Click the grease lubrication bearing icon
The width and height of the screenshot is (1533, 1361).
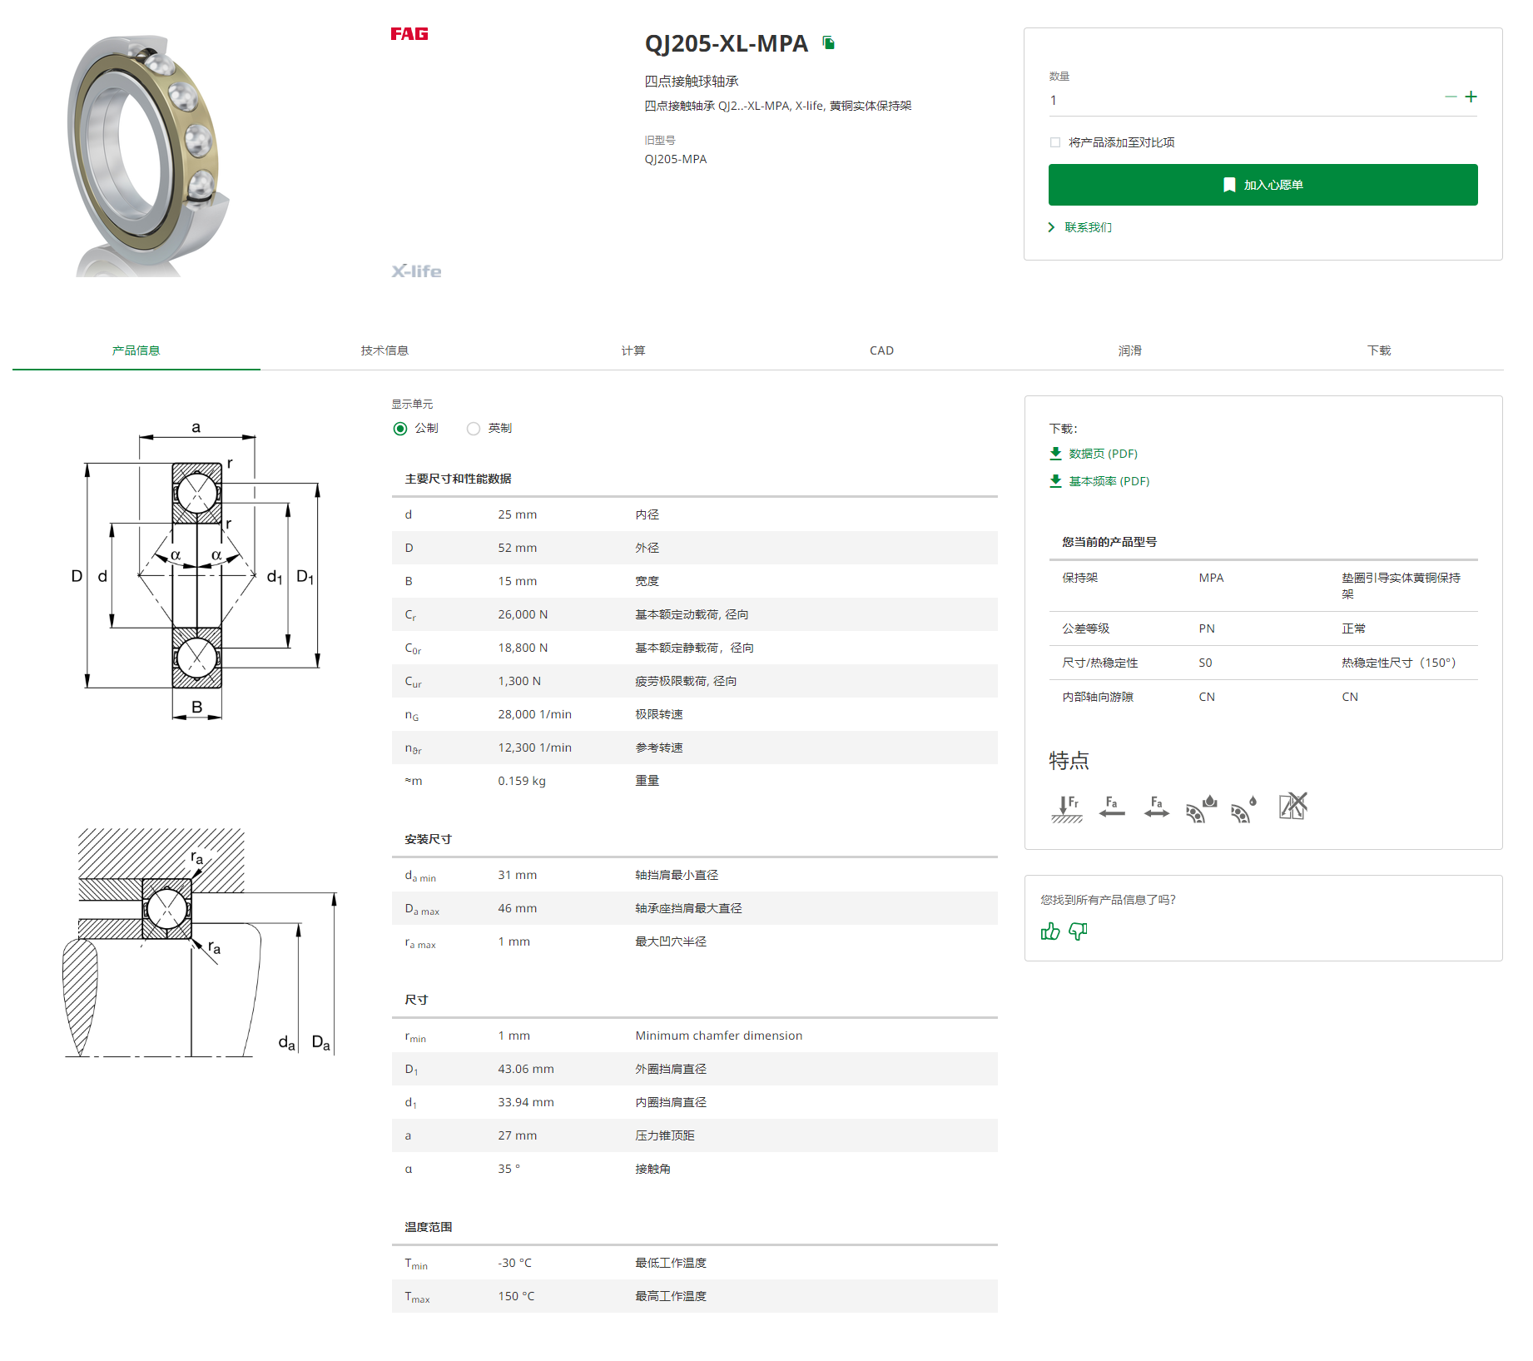[1201, 808]
